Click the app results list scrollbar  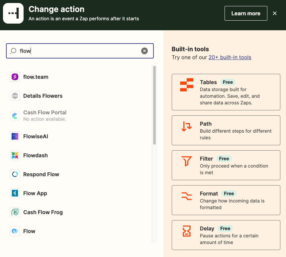tap(154, 105)
